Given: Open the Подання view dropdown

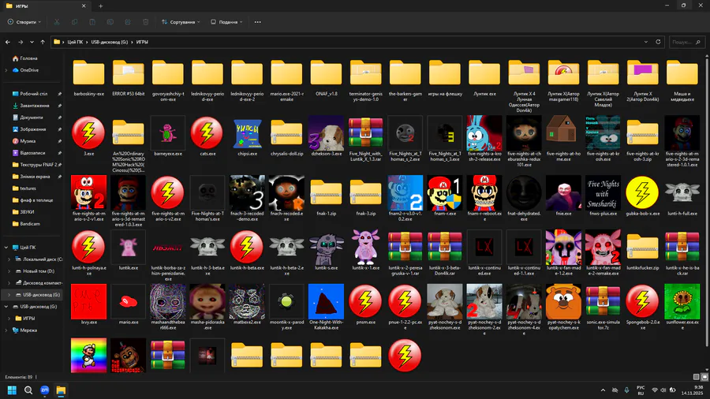Looking at the screenshot, I should click(226, 22).
